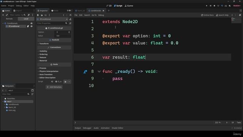This screenshot has height=137, width=243.
Task: Expand the Transform section
Action: click(x=44, y=44)
